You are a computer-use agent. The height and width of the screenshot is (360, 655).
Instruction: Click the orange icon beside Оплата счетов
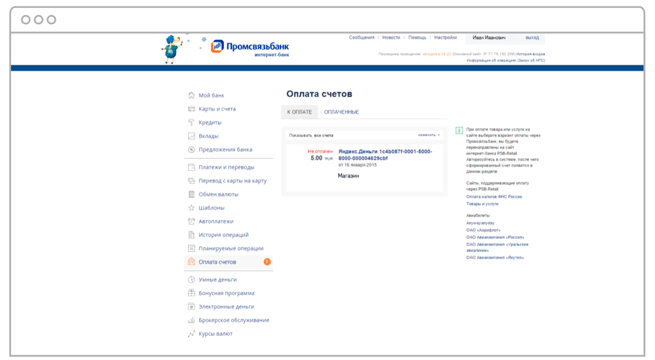tap(191, 262)
